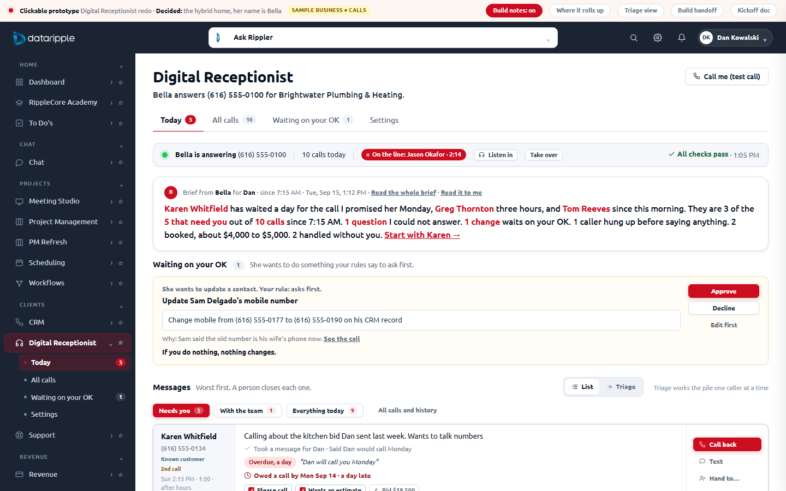Image resolution: width=786 pixels, height=491 pixels.
Task: Follow the Read the whole brief link
Action: (x=403, y=193)
